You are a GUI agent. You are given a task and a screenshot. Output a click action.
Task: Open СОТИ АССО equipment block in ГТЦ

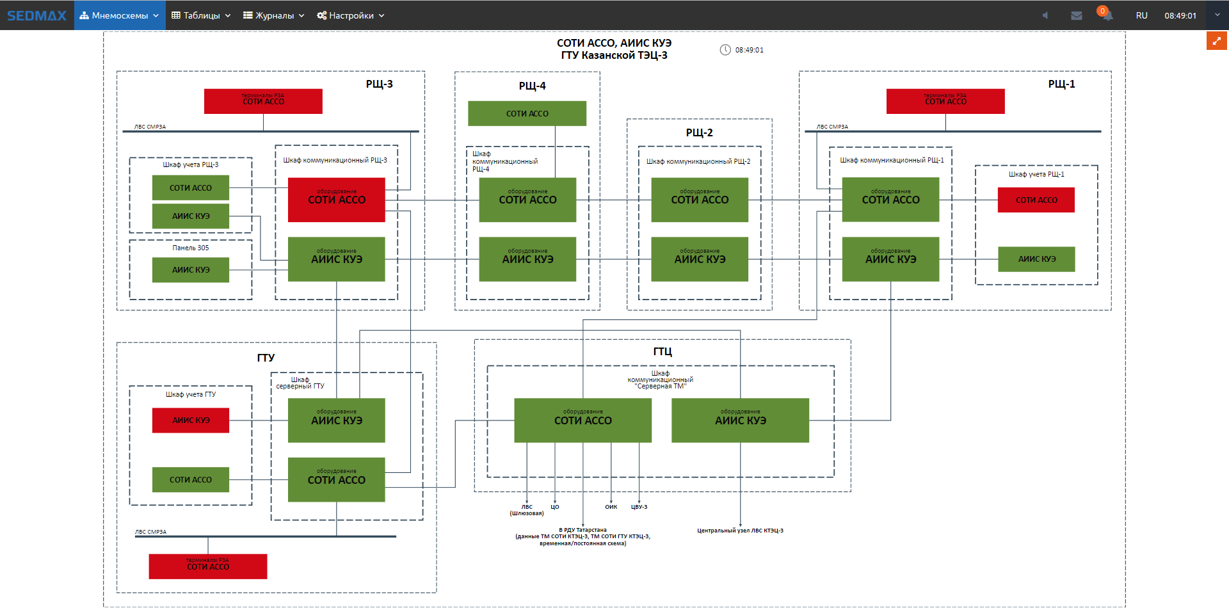coord(582,420)
